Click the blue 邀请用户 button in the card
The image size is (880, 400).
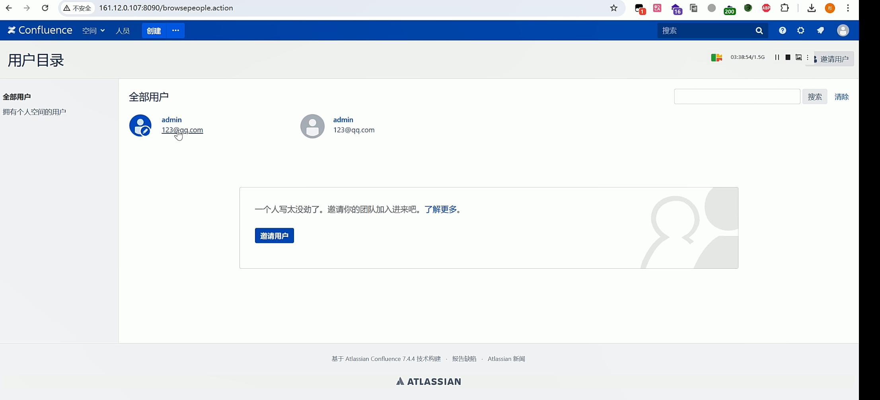(275, 236)
